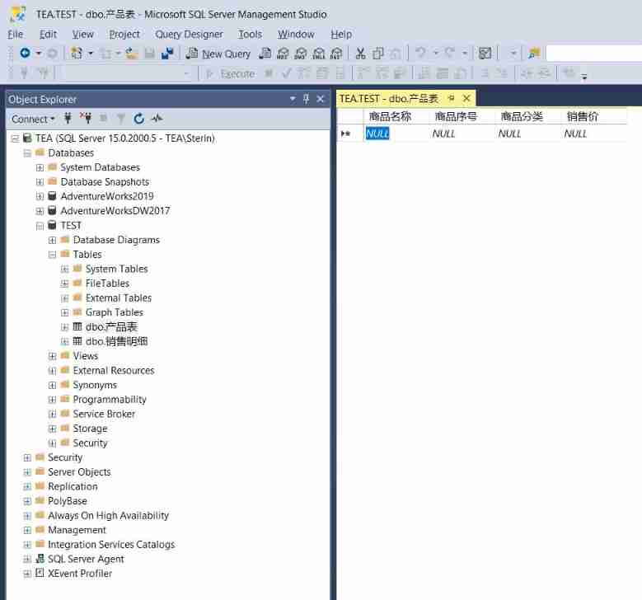Click the quick launch search field
Image resolution: width=642 pixels, height=600 pixels.
point(593,54)
